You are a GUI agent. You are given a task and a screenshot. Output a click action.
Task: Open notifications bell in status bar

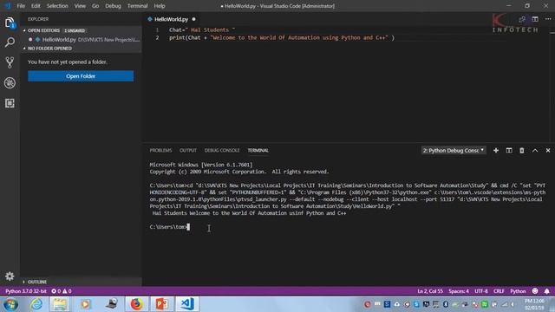547,291
